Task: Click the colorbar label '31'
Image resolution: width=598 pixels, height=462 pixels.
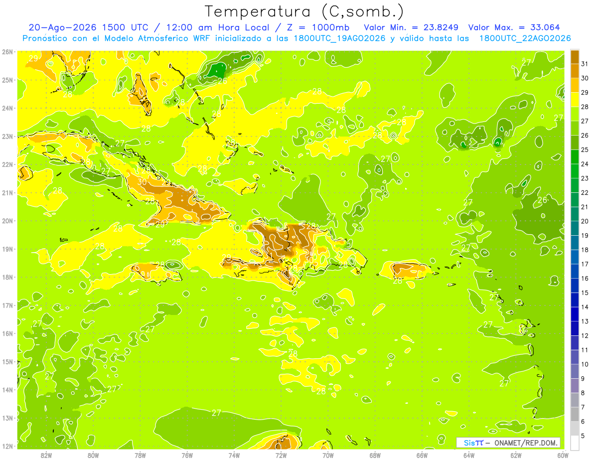Action: (x=585, y=64)
